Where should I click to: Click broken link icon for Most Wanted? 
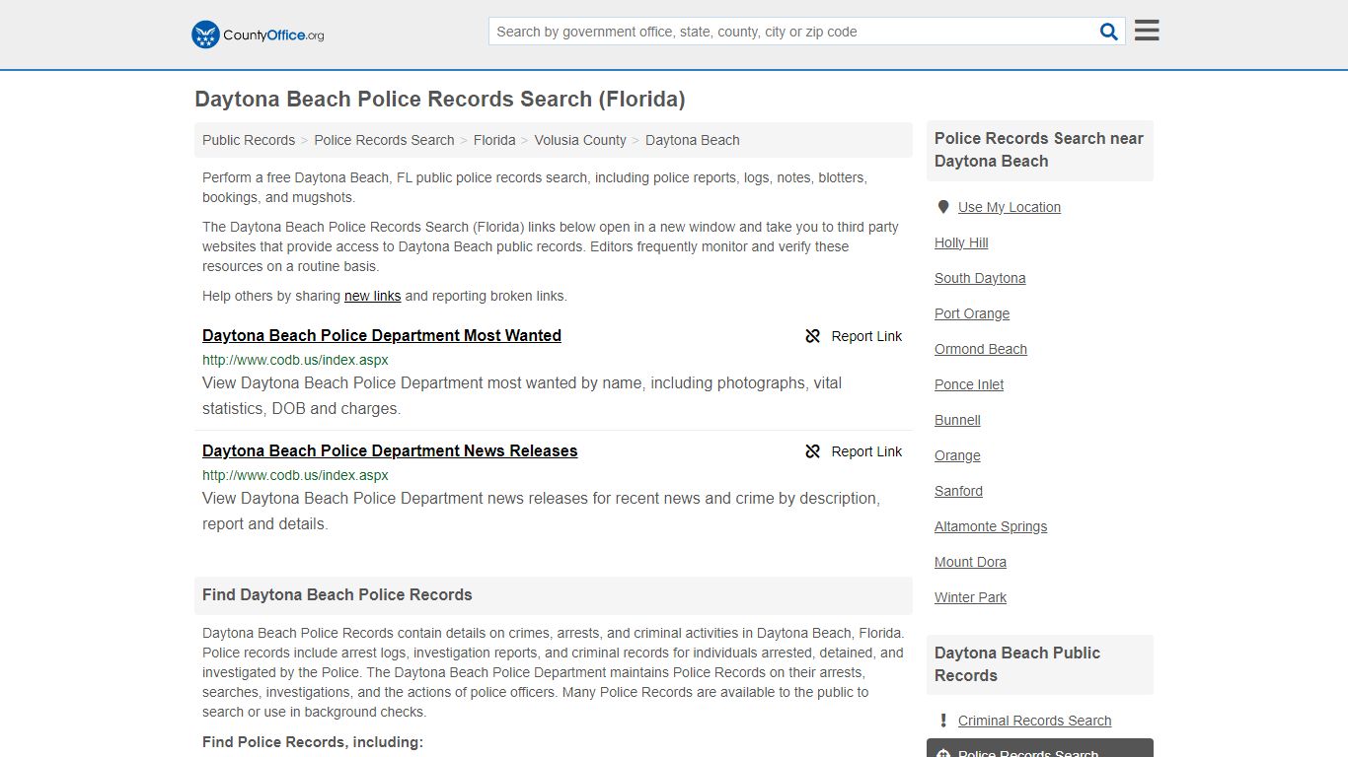pyautogui.click(x=813, y=336)
